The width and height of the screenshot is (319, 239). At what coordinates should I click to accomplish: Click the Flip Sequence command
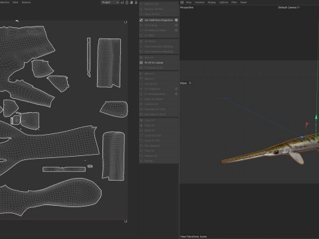coord(159,146)
